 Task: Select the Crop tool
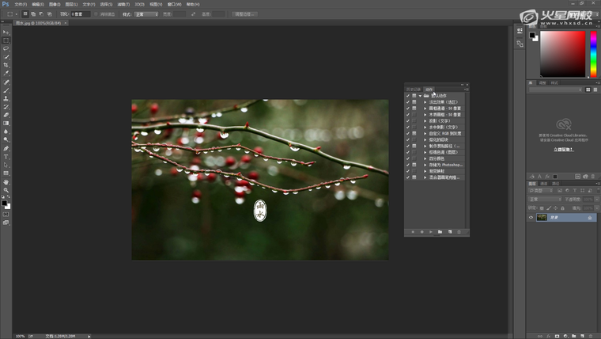tap(6, 65)
